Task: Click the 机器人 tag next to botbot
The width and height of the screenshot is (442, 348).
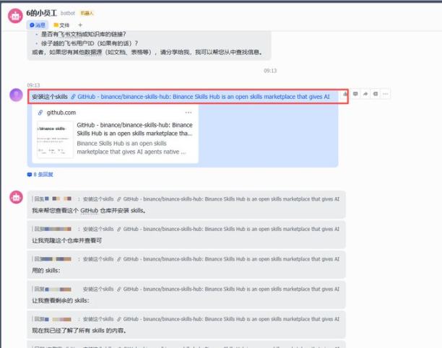Action: tap(87, 13)
